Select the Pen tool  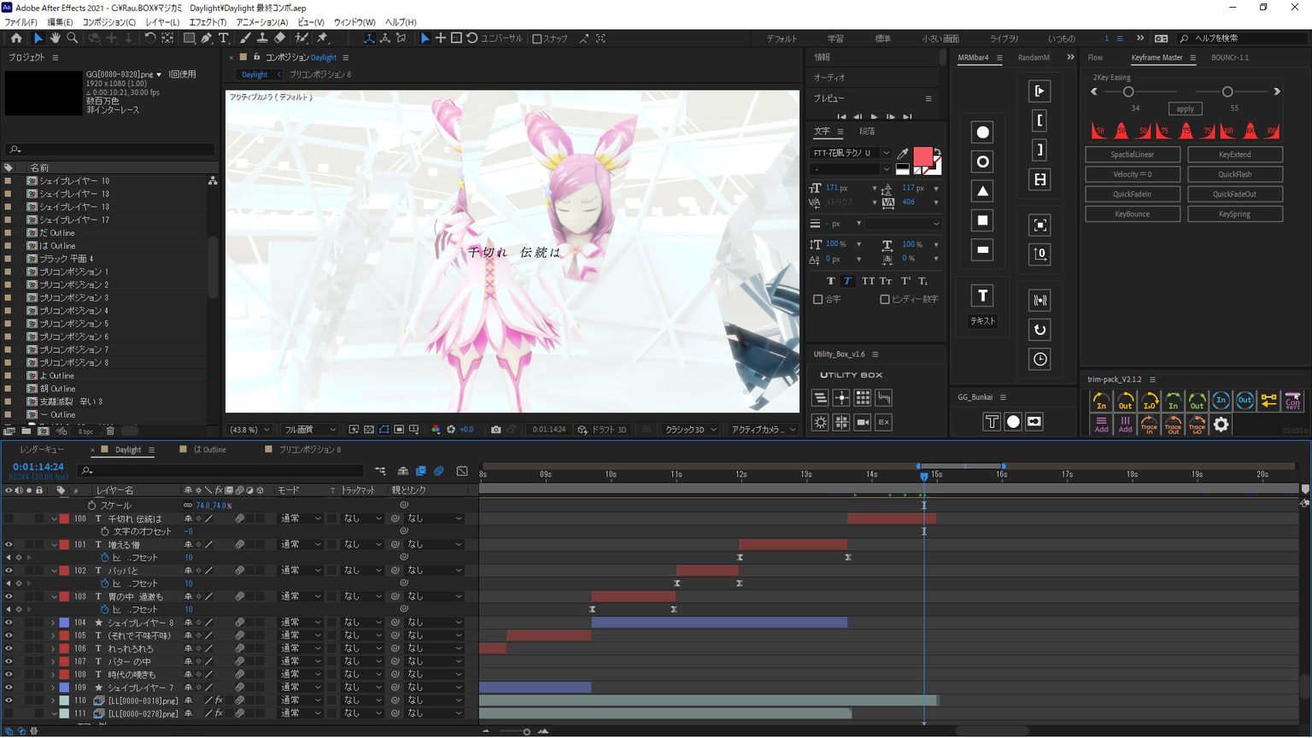(207, 38)
